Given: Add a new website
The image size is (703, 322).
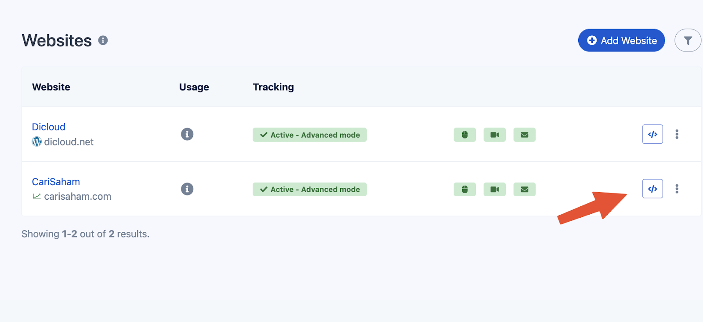Looking at the screenshot, I should click(621, 40).
